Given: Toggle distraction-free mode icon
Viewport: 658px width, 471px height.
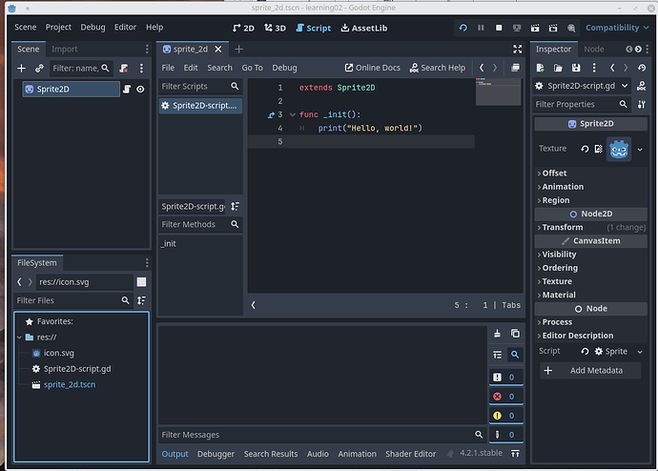Looking at the screenshot, I should (518, 49).
